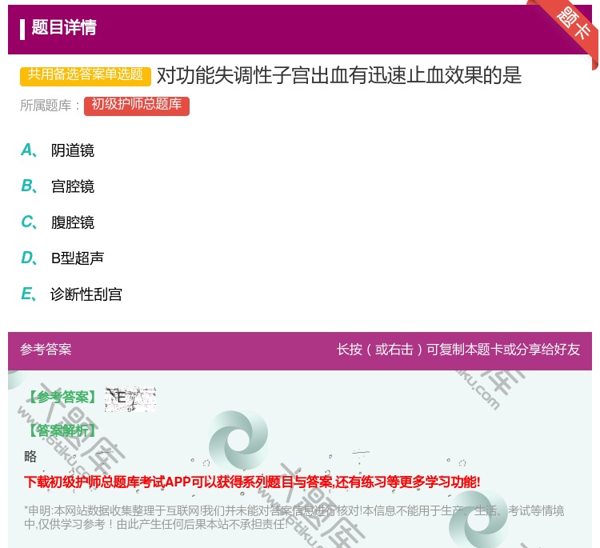Click the 【参考答案】 green label

click(63, 398)
